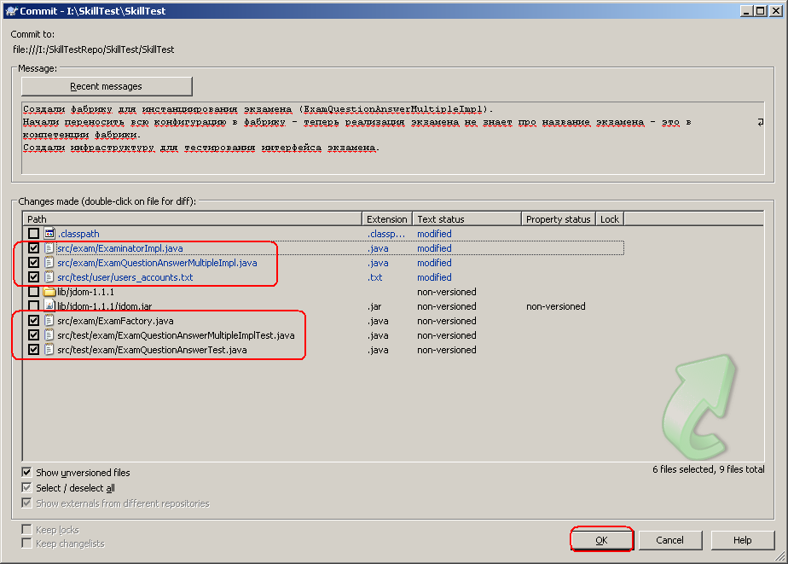Image resolution: width=788 pixels, height=564 pixels.
Task: Click the jar archive icon for jdom-1.1.1.jar
Action: click(x=48, y=305)
